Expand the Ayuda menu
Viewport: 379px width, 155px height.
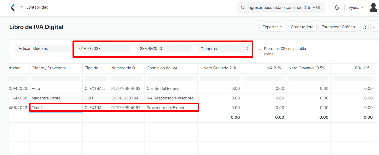356,8
